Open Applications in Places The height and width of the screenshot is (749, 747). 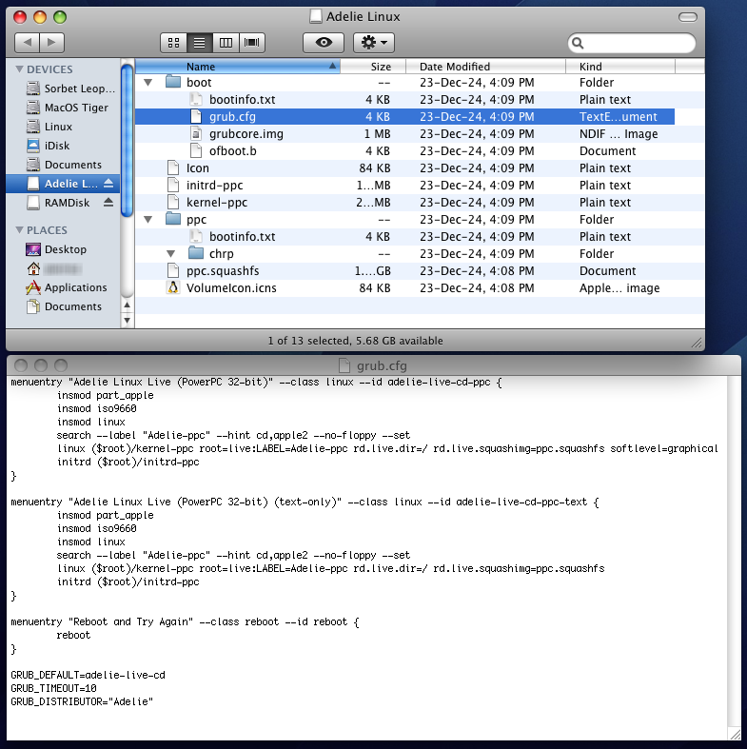click(66, 287)
